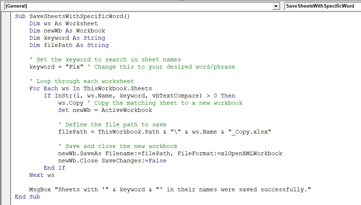Click the comment 'Save and close the new workbook'
Screen dimensions: 361x205
click(x=118, y=147)
